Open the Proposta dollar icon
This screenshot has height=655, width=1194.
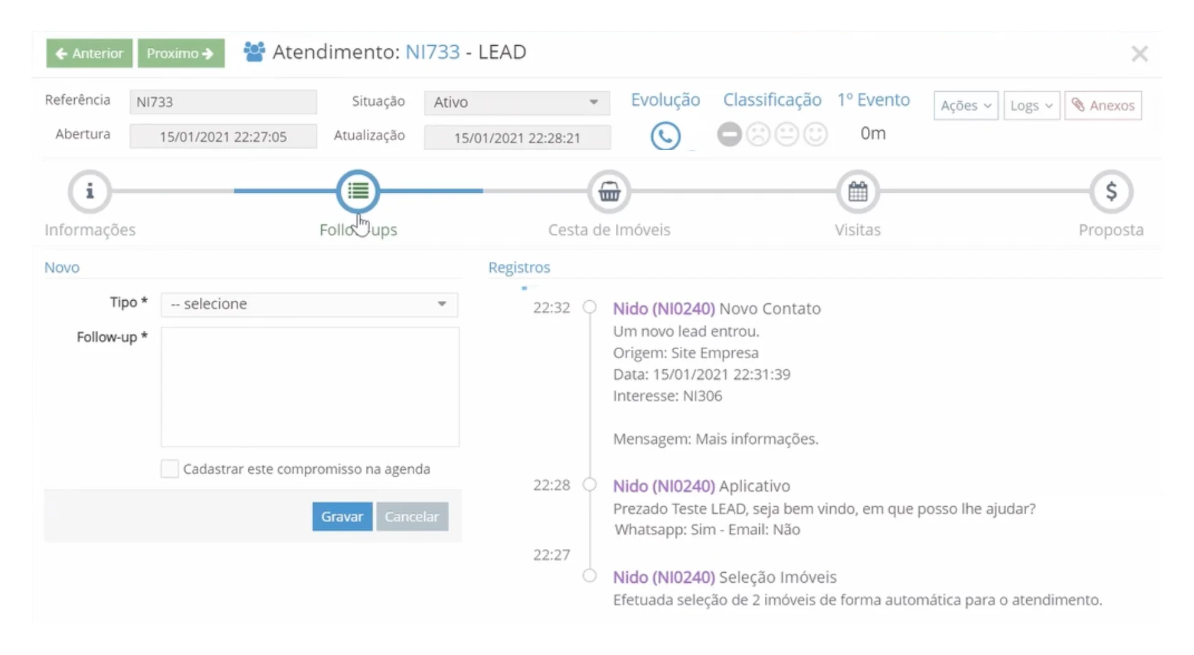coord(1111,191)
